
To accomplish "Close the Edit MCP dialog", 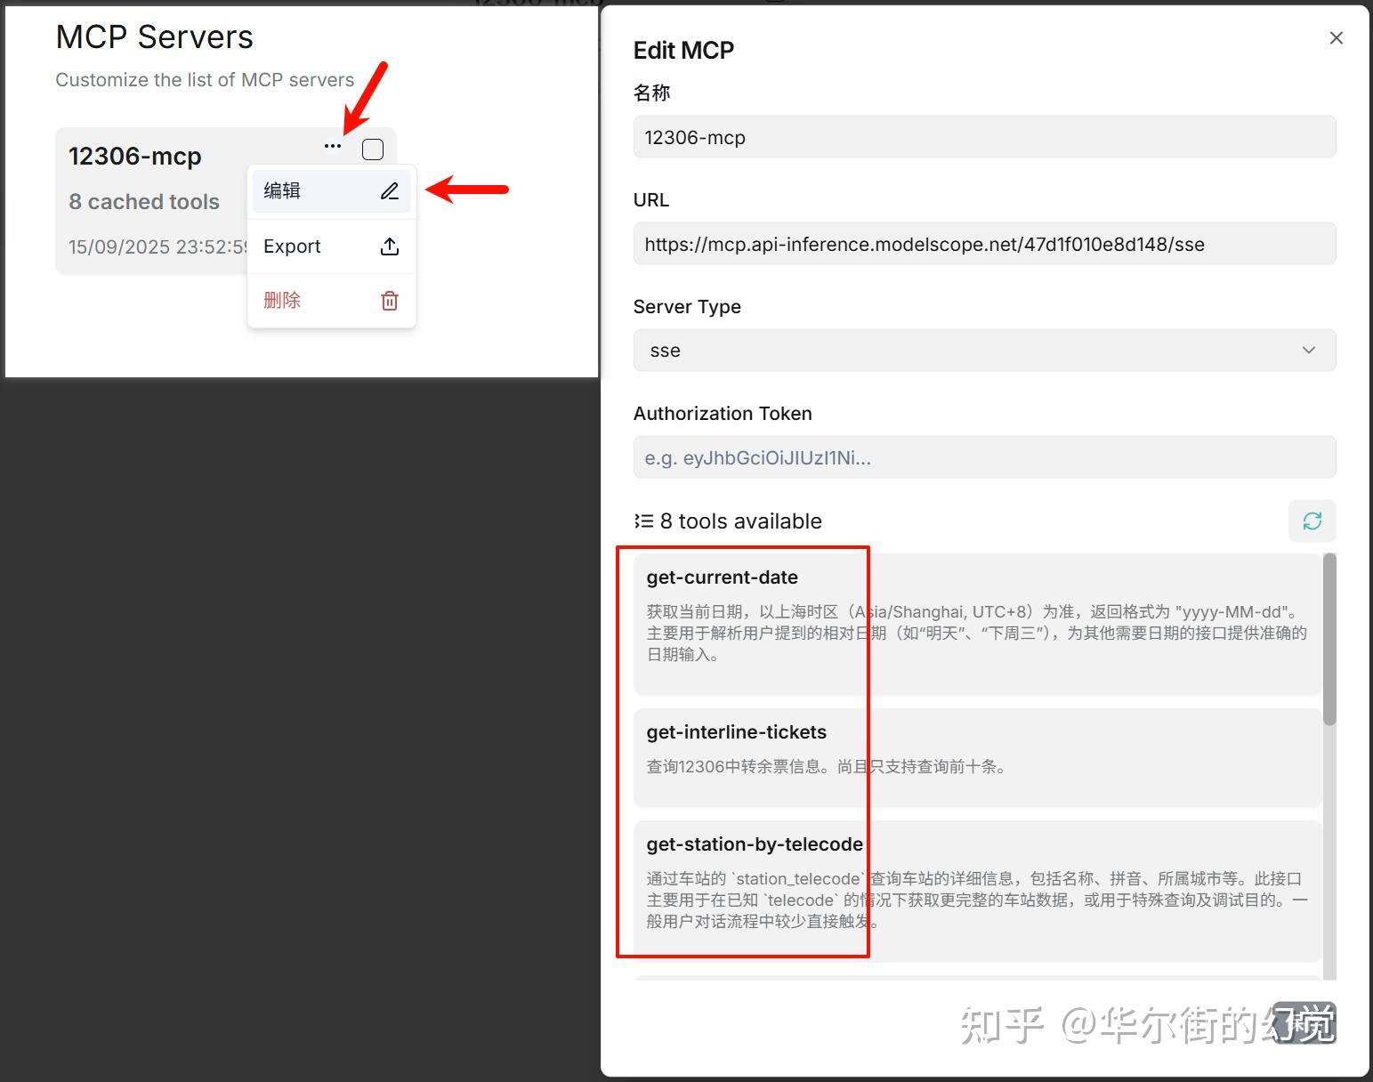I will [1336, 37].
